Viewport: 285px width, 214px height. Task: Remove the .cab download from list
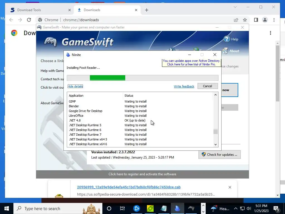(230, 187)
